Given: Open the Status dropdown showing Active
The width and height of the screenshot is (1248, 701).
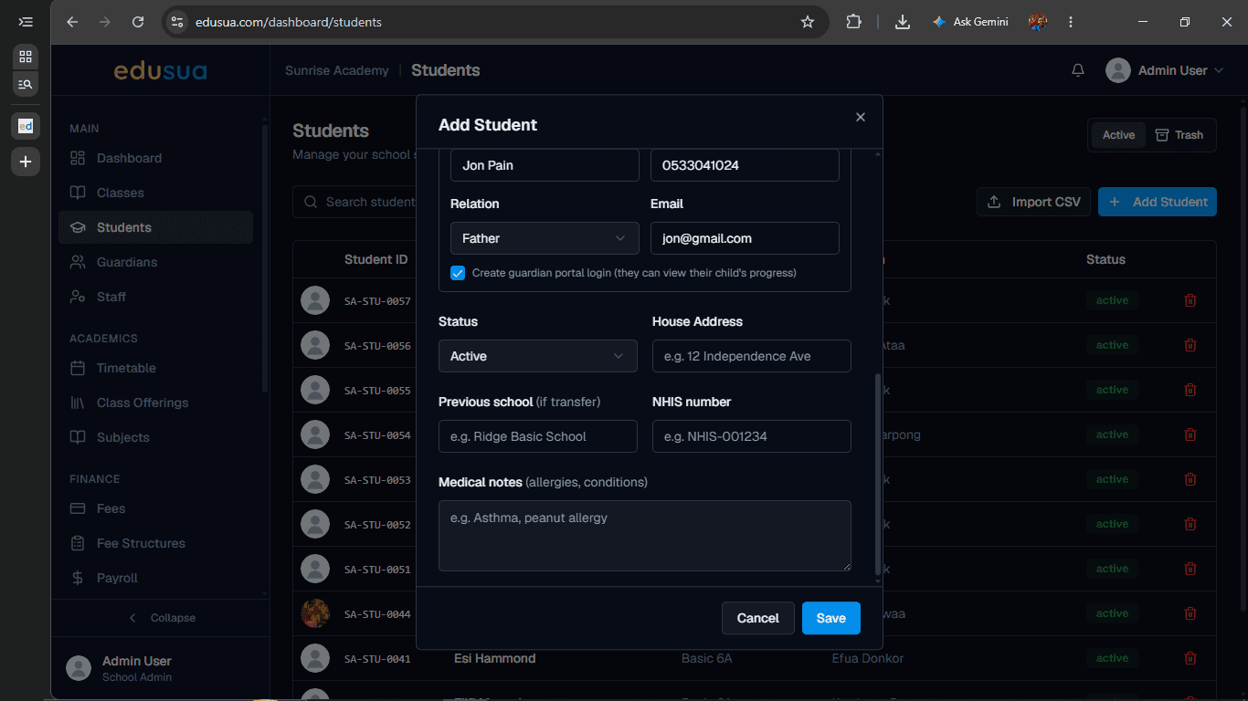Looking at the screenshot, I should 538,356.
